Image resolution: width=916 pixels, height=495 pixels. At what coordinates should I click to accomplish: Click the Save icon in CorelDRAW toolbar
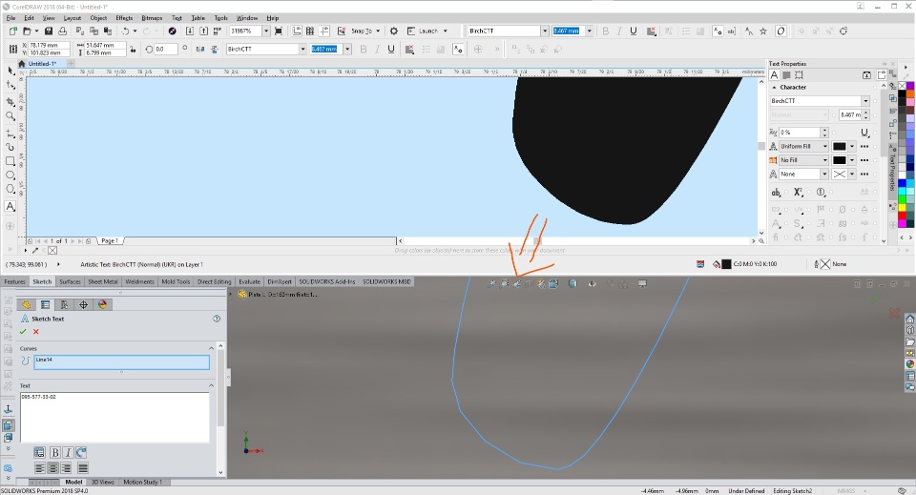pos(49,31)
